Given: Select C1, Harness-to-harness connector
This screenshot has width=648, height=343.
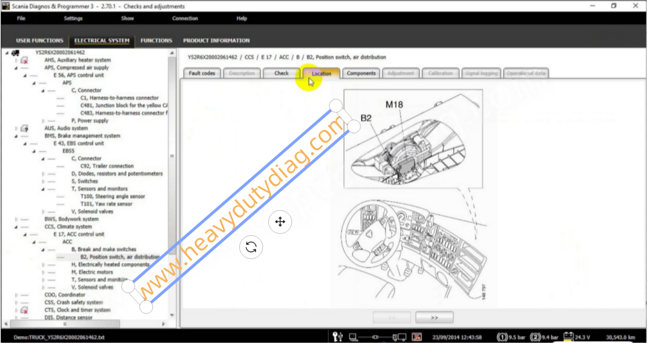Looking at the screenshot, I should pyautogui.click(x=119, y=98).
